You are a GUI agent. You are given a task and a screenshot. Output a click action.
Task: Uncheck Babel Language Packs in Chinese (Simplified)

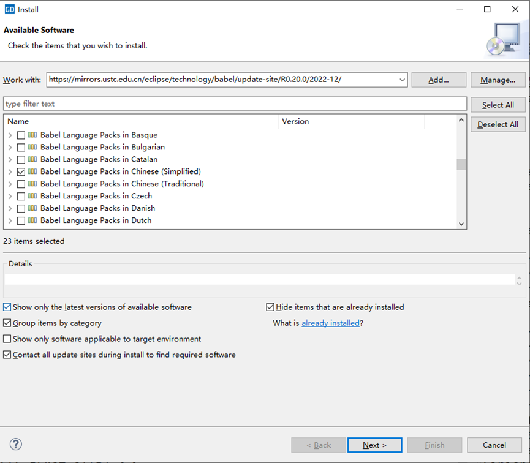(21, 171)
